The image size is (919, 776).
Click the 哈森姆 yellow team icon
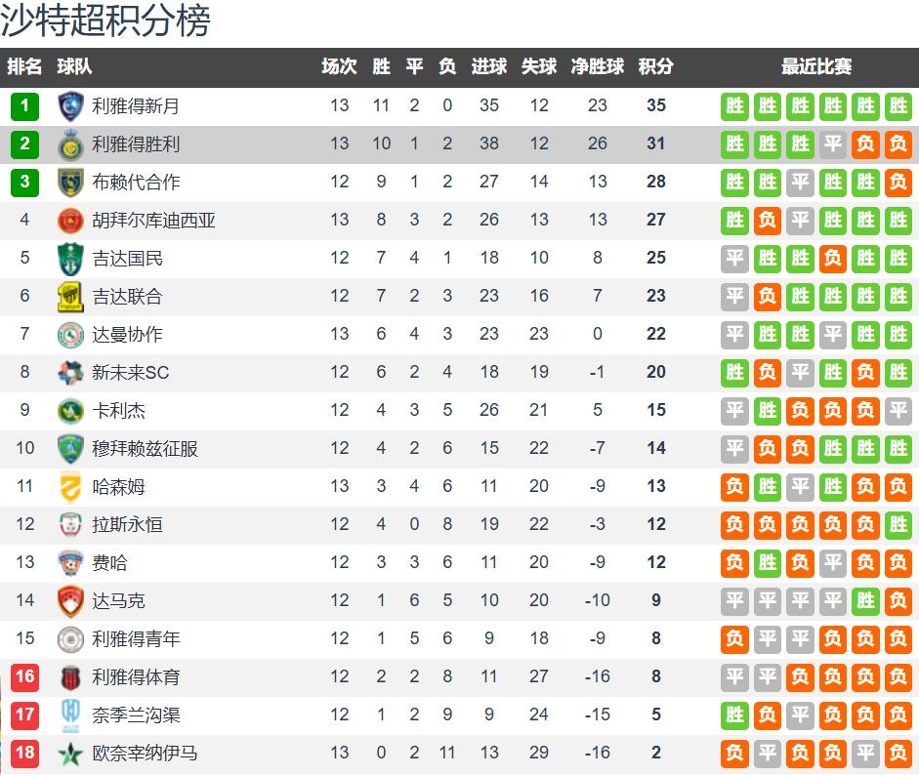(x=69, y=486)
